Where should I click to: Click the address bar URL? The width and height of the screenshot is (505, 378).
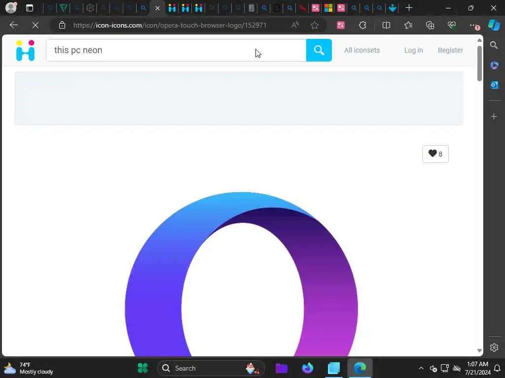170,25
